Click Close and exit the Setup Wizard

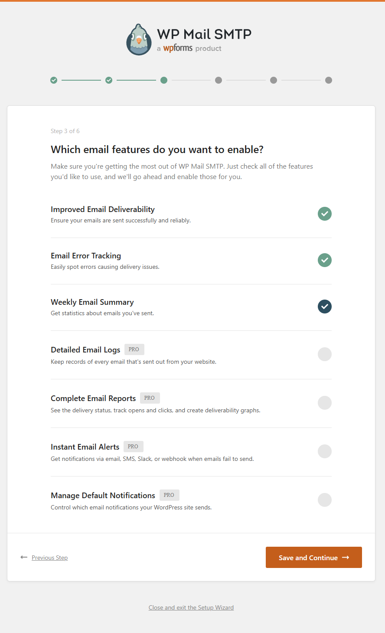point(191,607)
